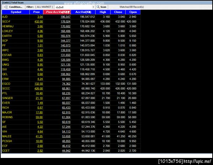
Task: Select the ESTAR symbol
Action: point(7,55)
